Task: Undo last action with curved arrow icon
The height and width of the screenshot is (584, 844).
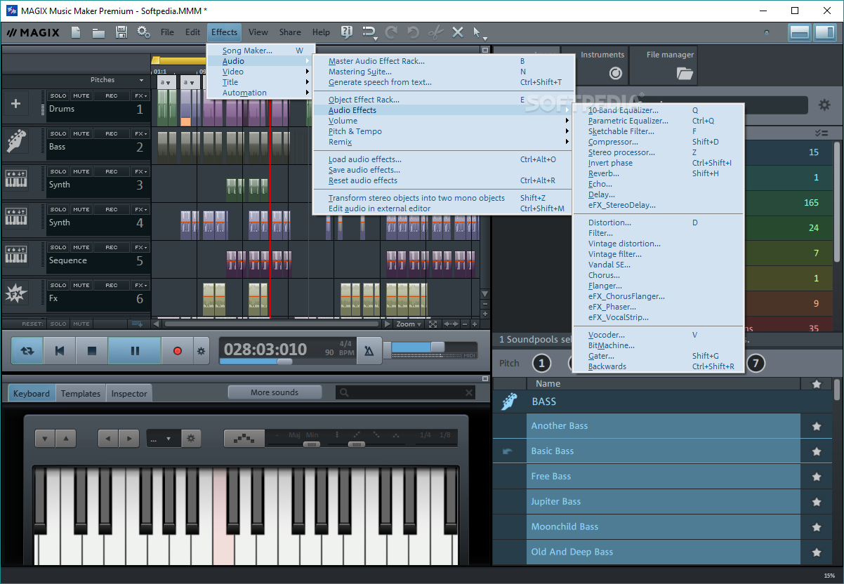Action: pyautogui.click(x=414, y=32)
